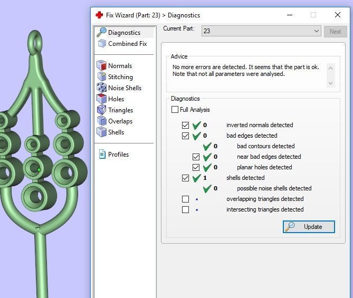This screenshot has height=298, width=353.
Task: Click the Holes cube icon
Action: [x=101, y=99]
